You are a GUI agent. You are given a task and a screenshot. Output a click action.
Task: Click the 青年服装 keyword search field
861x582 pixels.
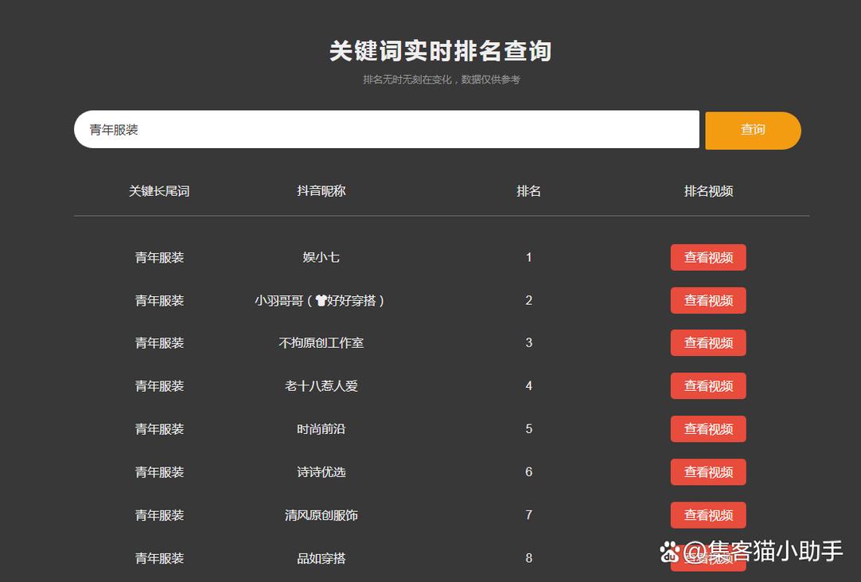[x=387, y=129]
